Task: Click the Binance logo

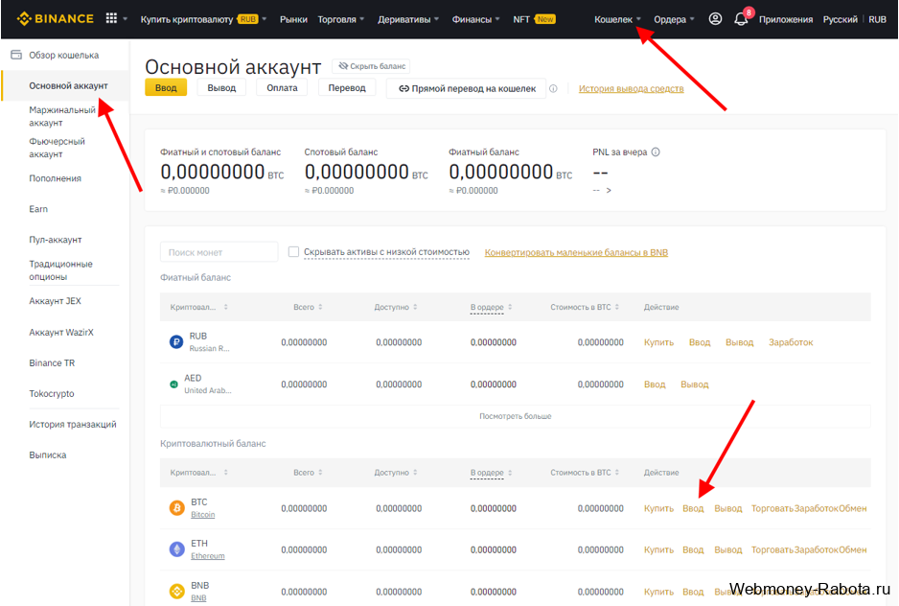Action: pyautogui.click(x=55, y=19)
